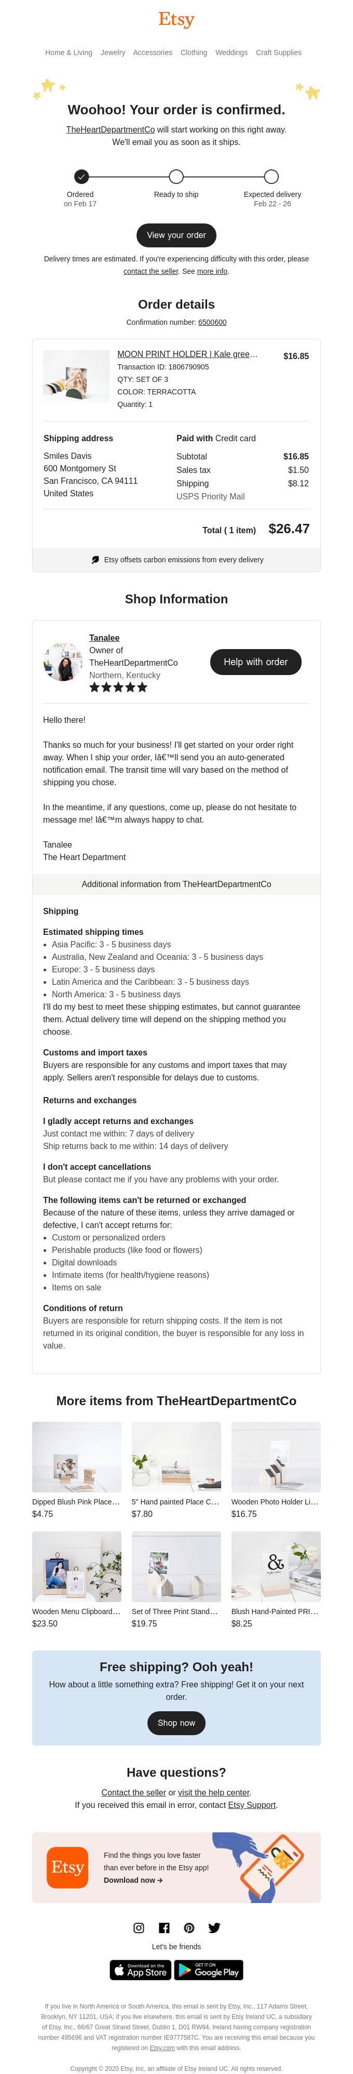Click the orange Etsy app icon banner
The height and width of the screenshot is (2074, 353).
pos(67,1868)
